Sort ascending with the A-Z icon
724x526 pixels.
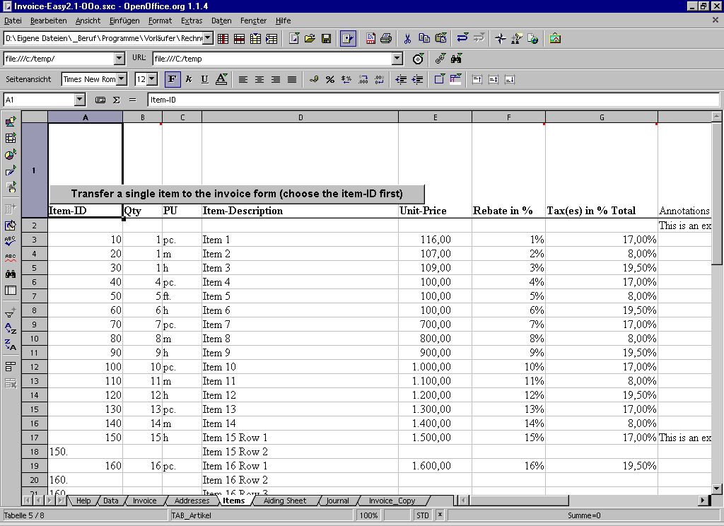(x=11, y=329)
